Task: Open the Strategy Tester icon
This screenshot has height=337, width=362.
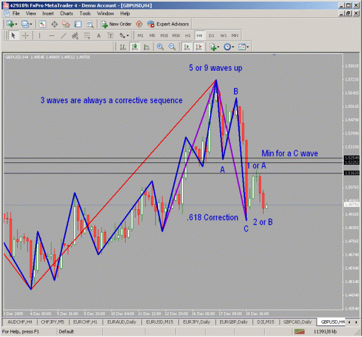Action: [x=90, y=24]
